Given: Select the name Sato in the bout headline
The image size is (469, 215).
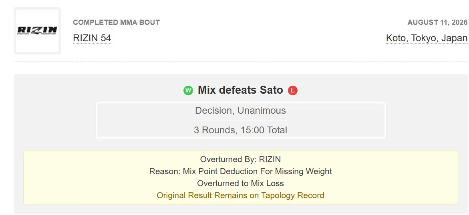Looking at the screenshot, I should click(x=271, y=90).
